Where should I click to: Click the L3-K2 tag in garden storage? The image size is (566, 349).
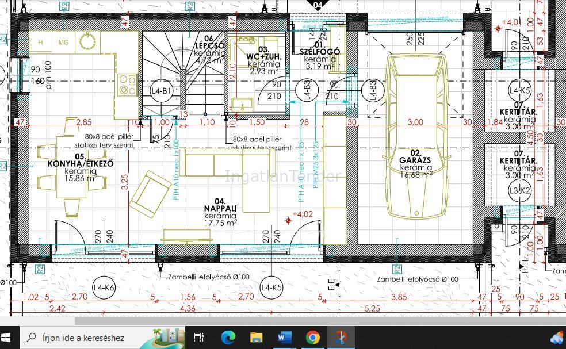519,191
